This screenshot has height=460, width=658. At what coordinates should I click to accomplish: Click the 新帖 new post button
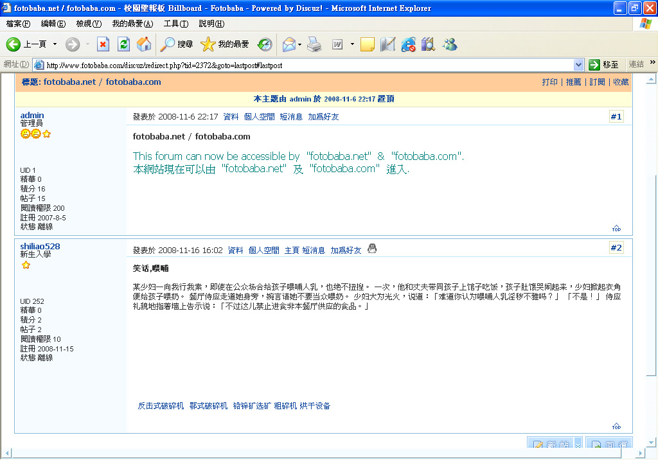[552, 443]
